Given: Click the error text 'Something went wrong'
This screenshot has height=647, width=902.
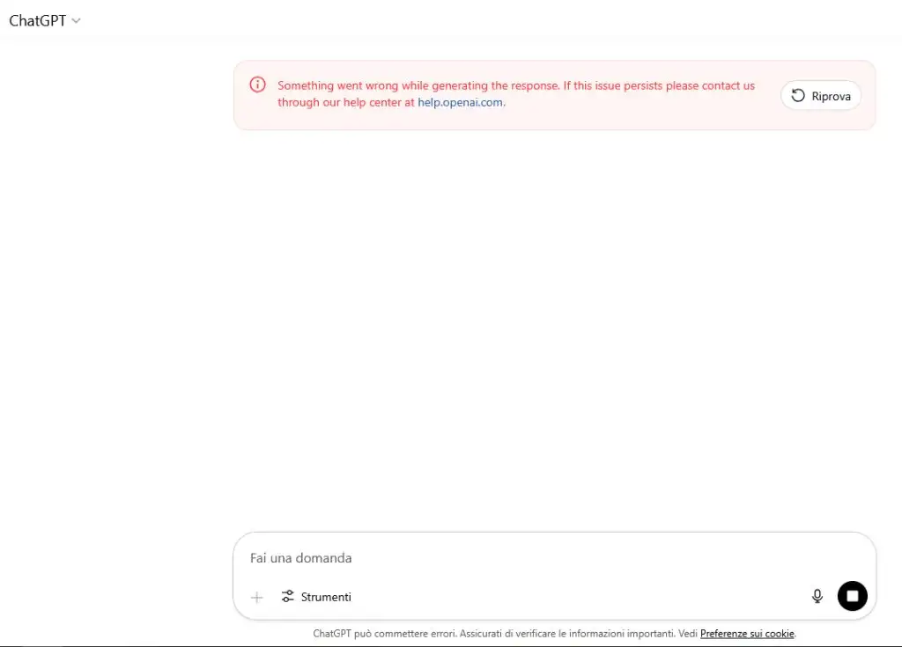Looking at the screenshot, I should (337, 85).
